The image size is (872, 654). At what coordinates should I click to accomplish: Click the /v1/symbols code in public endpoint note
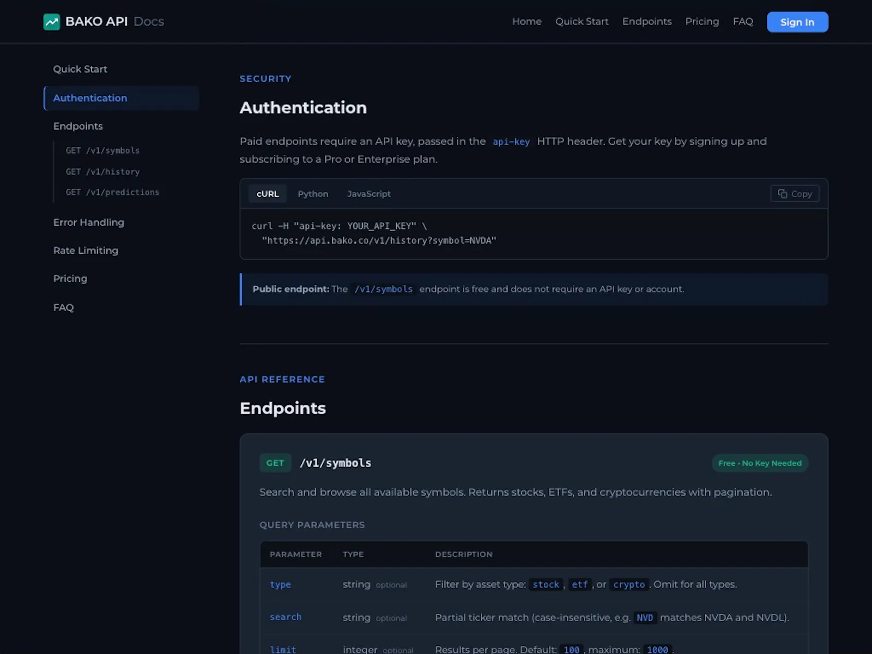384,289
